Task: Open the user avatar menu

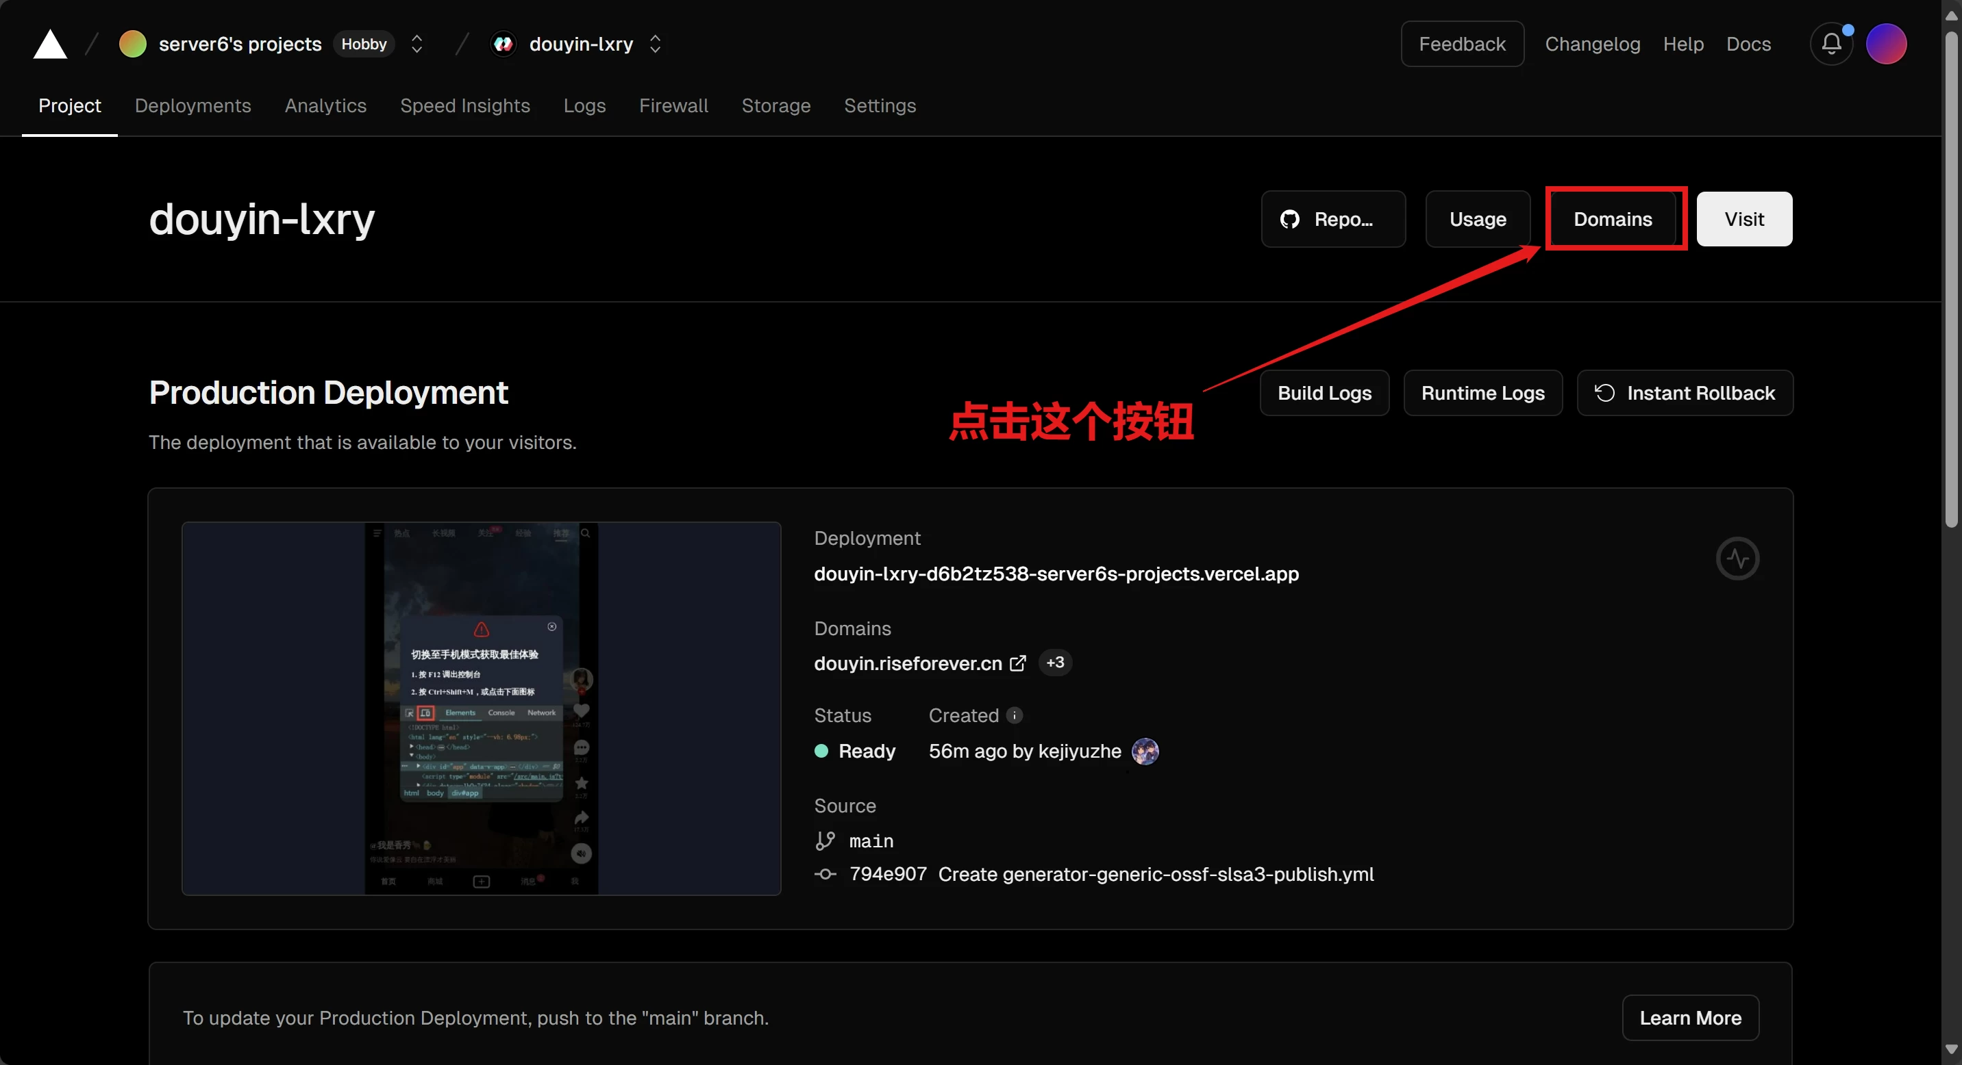Action: (1886, 44)
